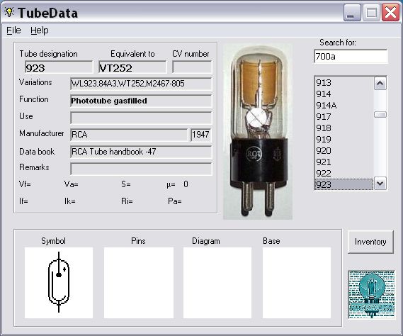Screen dimensions: 403x336
Task: Click the μ= value 0
Action: pyautogui.click(x=186, y=184)
